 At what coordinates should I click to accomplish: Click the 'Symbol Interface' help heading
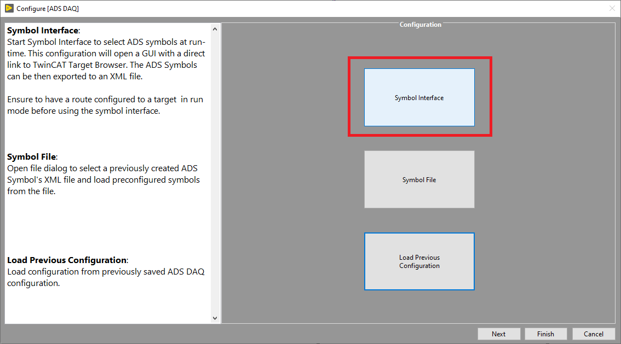(x=43, y=31)
